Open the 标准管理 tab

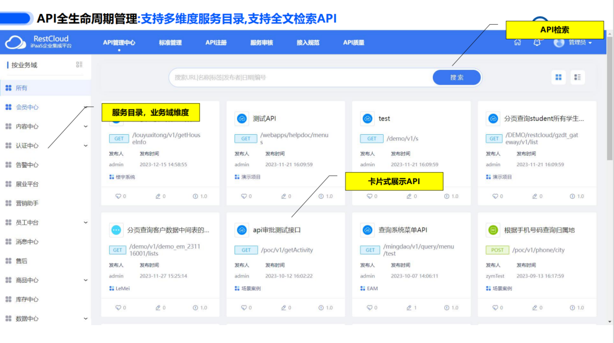coord(170,43)
